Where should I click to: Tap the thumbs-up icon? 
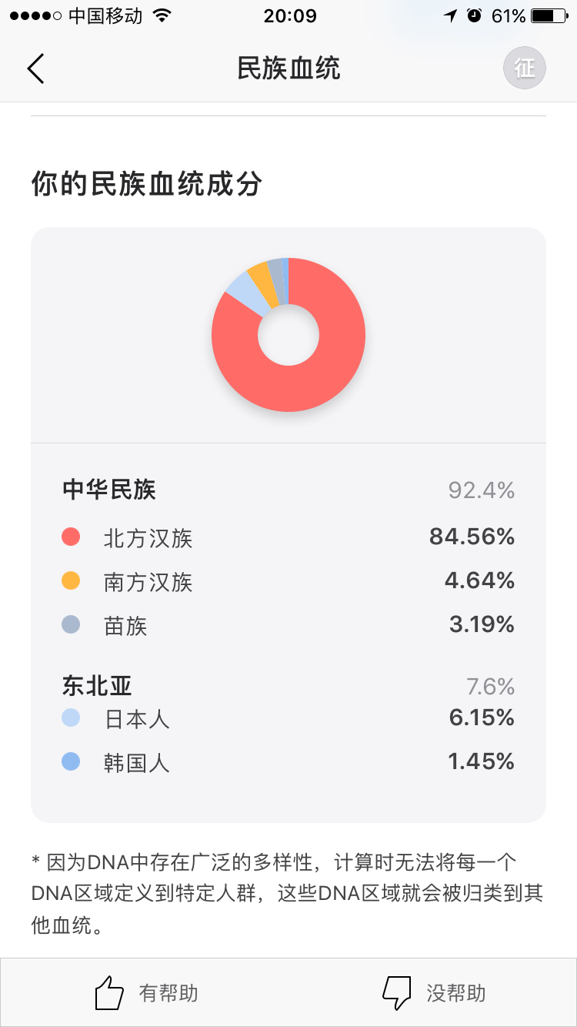(109, 992)
